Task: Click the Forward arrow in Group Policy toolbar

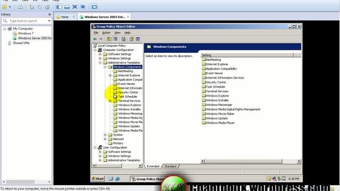Action: point(101,39)
